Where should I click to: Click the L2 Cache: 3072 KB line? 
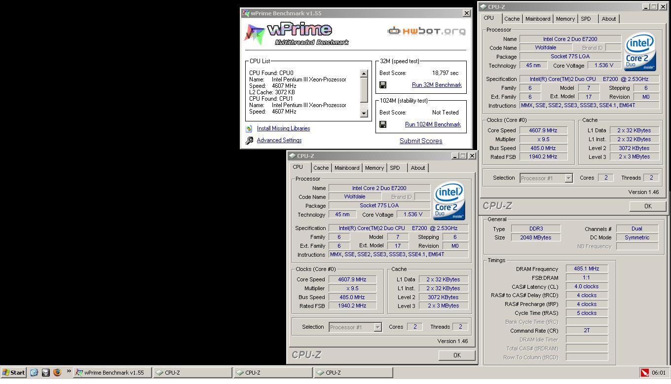272,92
